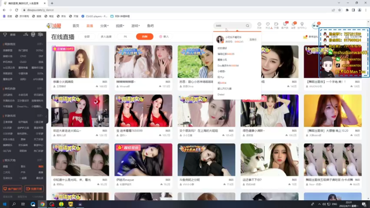The width and height of the screenshot is (370, 208).
Task: Go to the 首页 home tab
Action: pos(76,26)
